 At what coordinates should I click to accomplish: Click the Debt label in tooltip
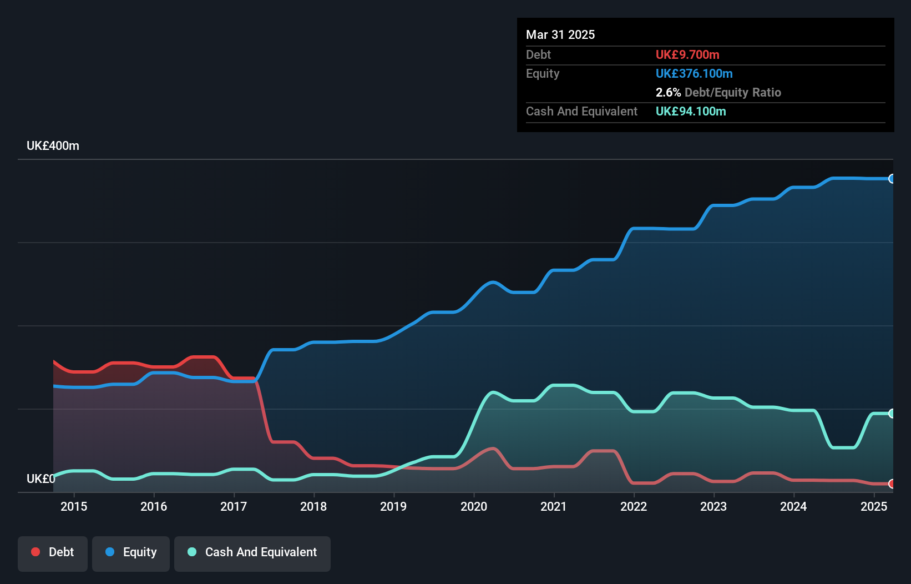[x=538, y=54]
